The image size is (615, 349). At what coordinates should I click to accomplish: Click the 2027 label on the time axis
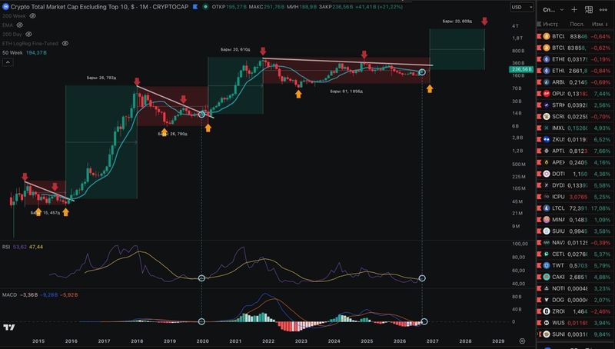[433, 341]
